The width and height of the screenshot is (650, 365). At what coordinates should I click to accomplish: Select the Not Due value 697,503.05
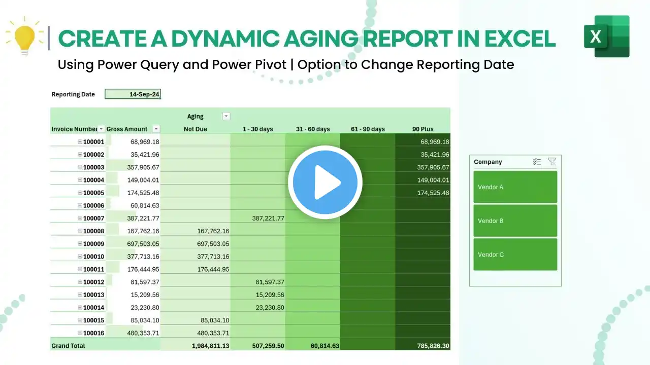pos(213,244)
